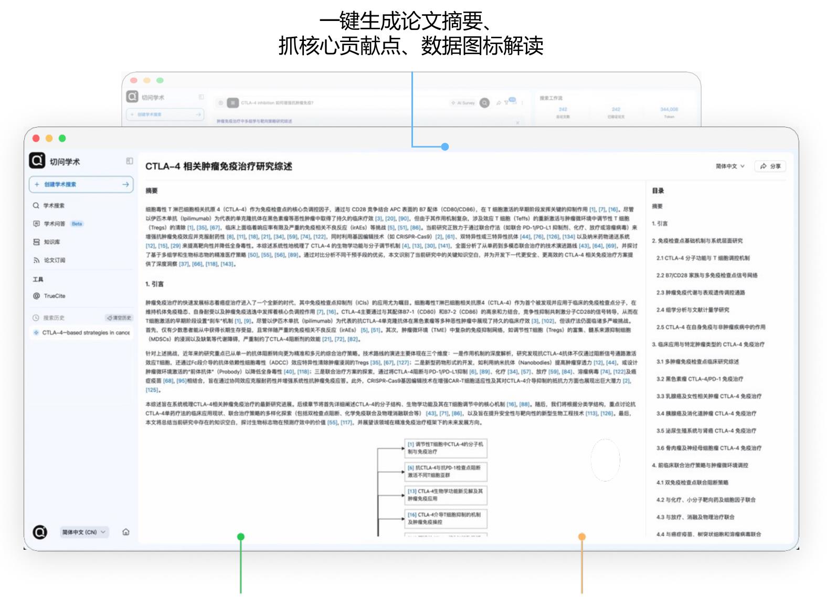
Task: Click the home icon at the sidebar bottom
Action: tap(126, 532)
